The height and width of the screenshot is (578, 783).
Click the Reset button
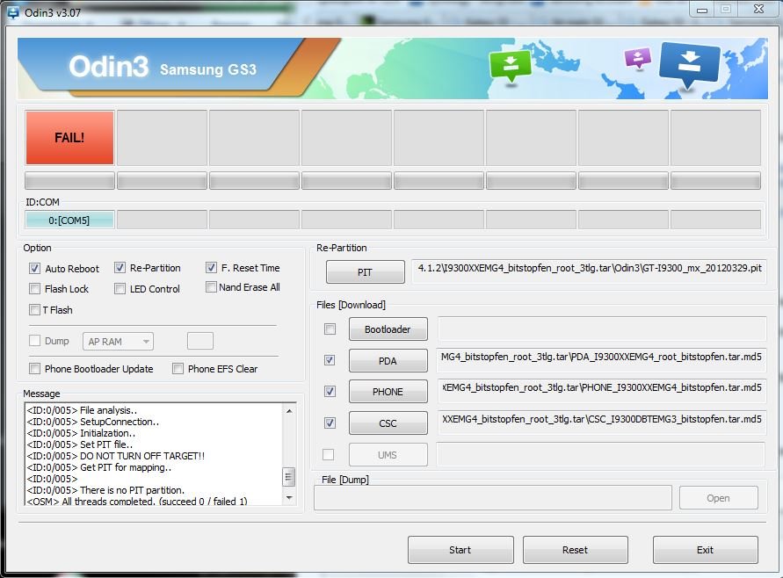pyautogui.click(x=576, y=550)
